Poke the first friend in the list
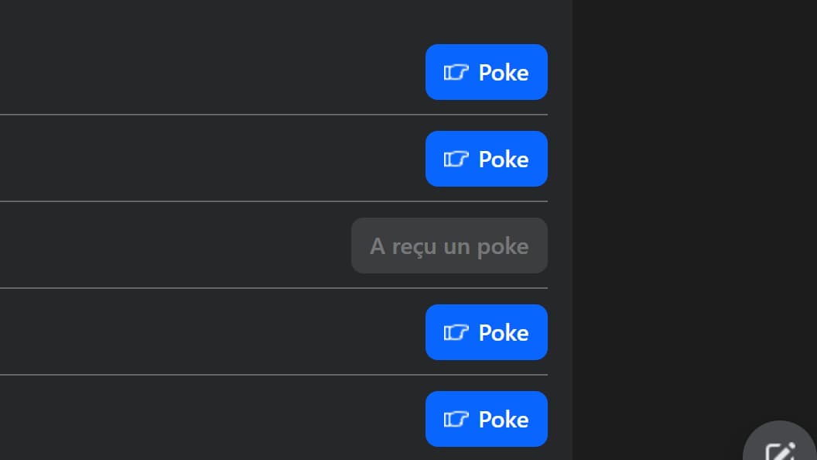This screenshot has width=817, height=460. point(486,72)
